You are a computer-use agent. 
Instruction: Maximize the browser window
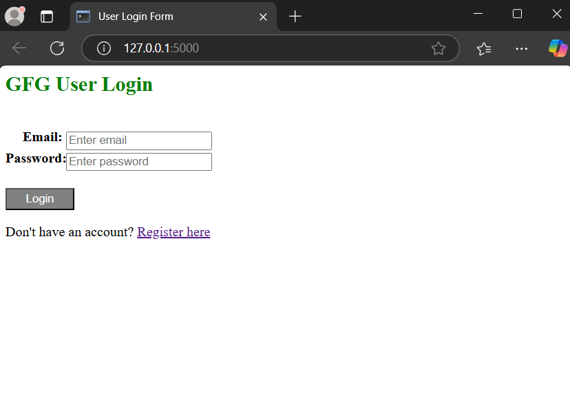point(517,14)
